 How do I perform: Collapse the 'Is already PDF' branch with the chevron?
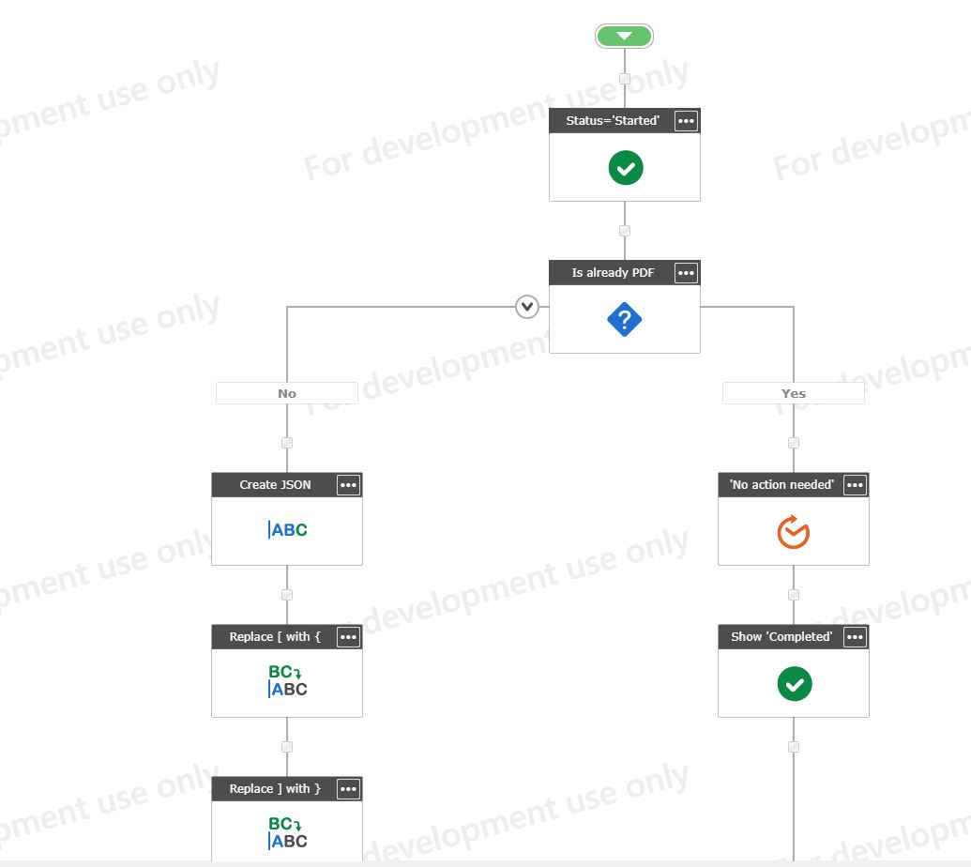527,306
